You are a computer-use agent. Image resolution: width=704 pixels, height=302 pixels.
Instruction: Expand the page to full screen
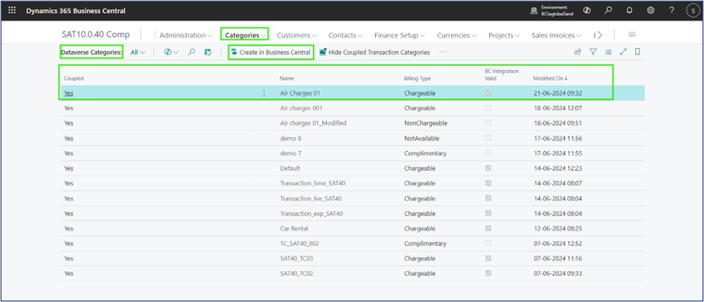pyautogui.click(x=623, y=52)
